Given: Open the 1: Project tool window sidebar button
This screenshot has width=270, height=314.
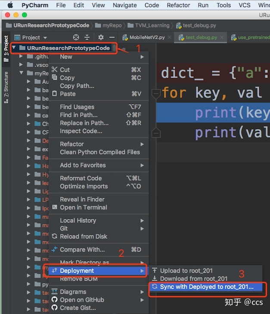Looking at the screenshot, I should [6, 49].
